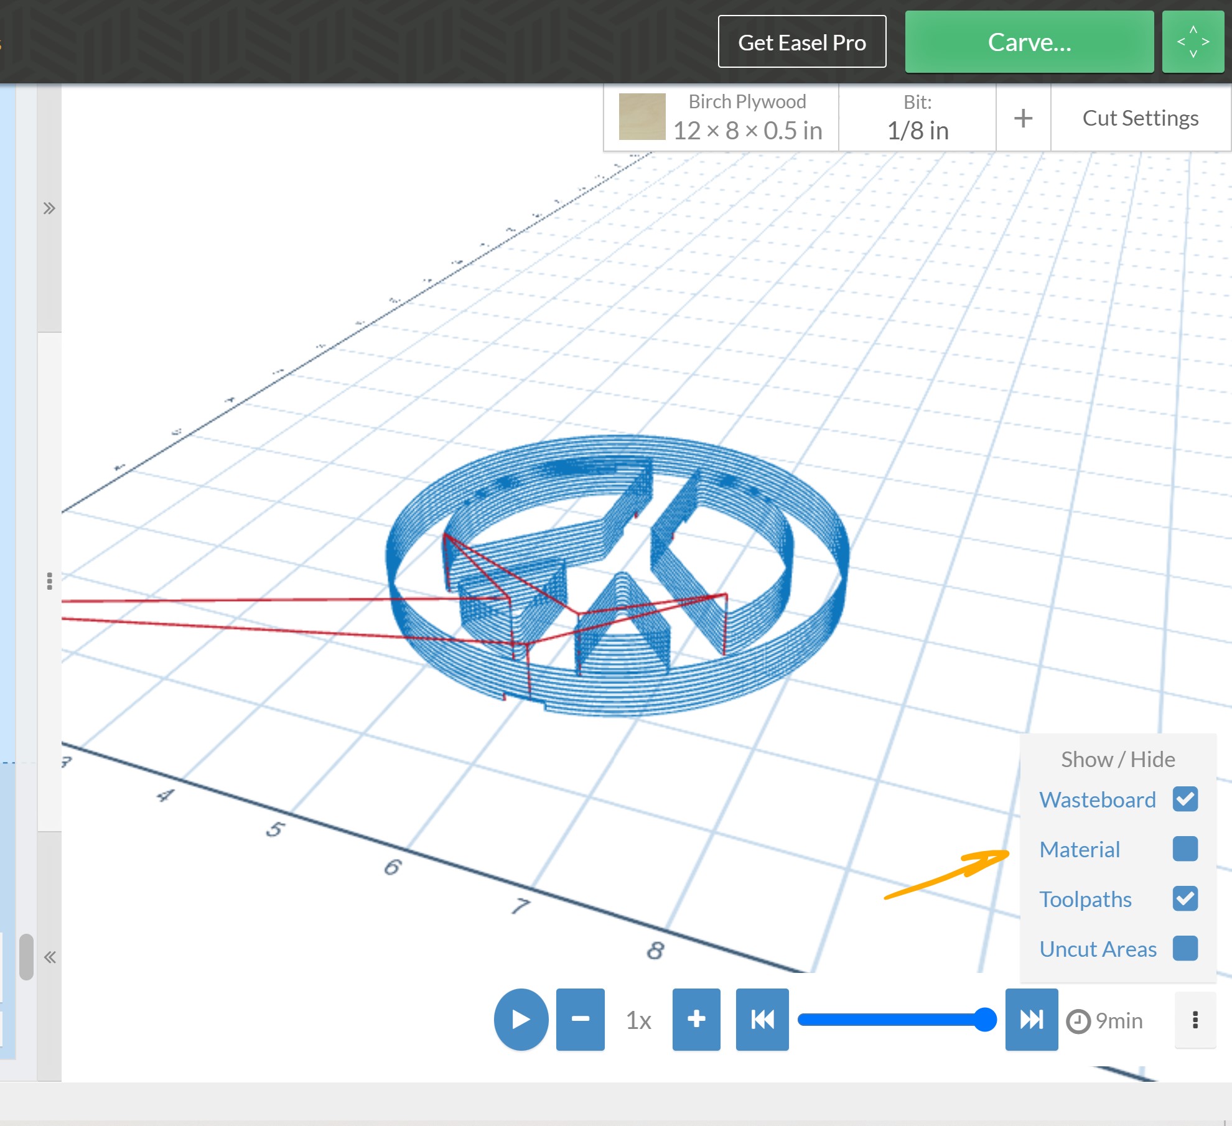1232x1126 pixels.
Task: Skip simulation to the end
Action: 1031,1019
